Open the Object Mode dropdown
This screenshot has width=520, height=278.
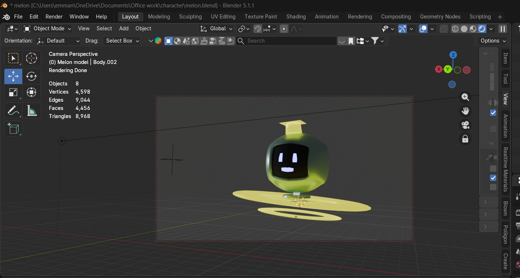coord(47,29)
